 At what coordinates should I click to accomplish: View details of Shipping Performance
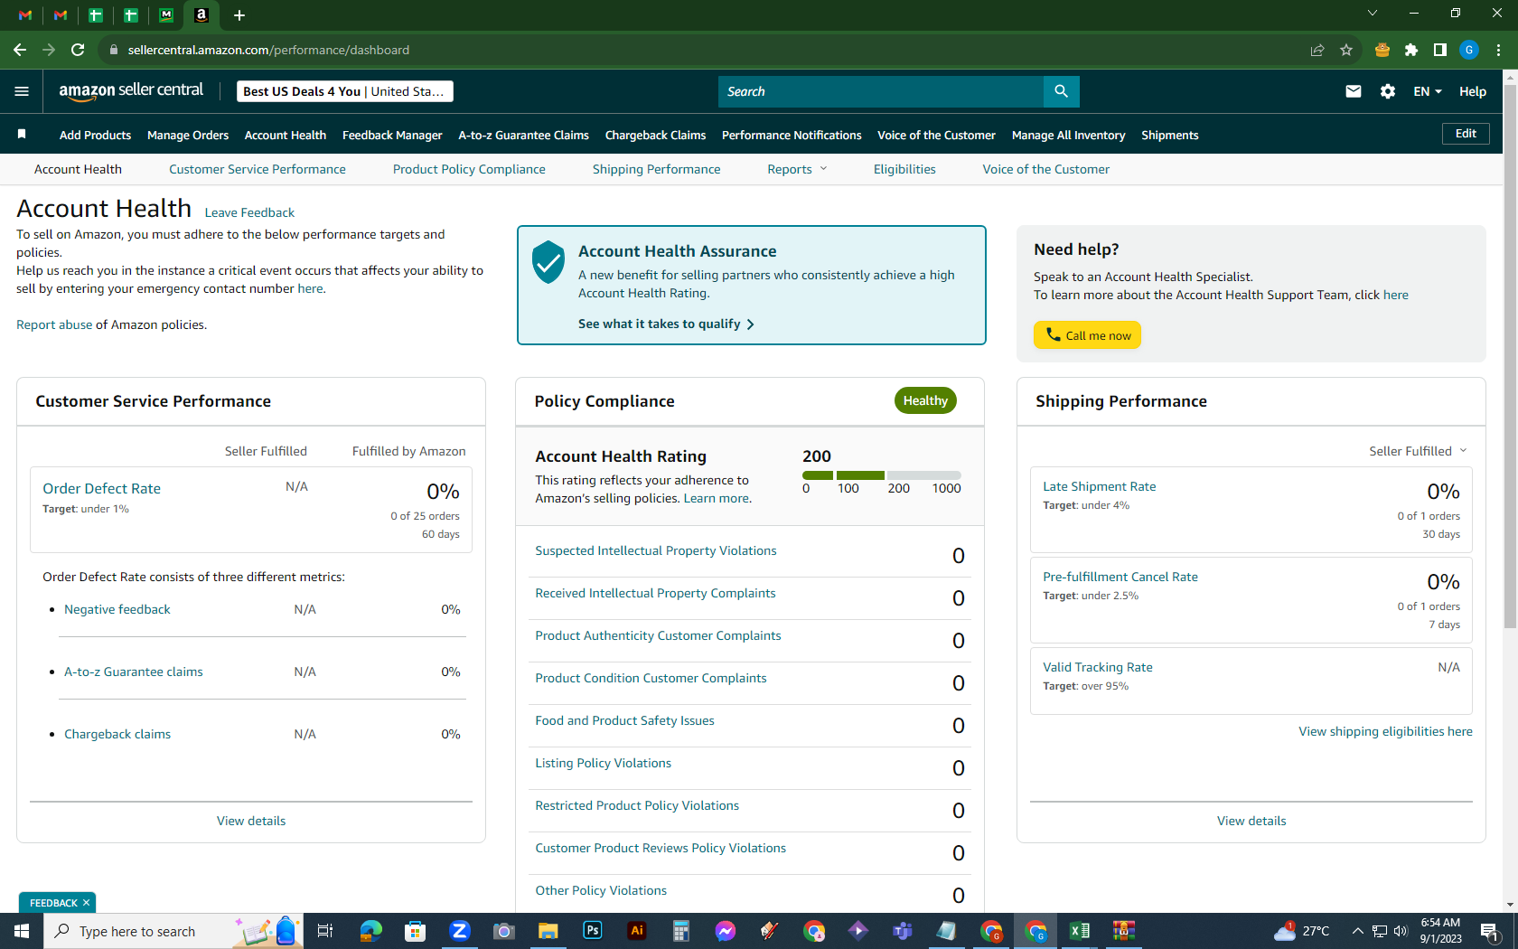click(1251, 821)
